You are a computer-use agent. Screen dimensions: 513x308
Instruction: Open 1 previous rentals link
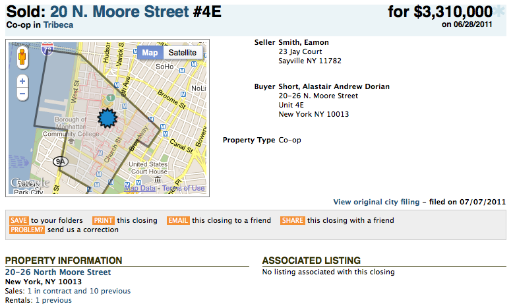[x=53, y=300]
